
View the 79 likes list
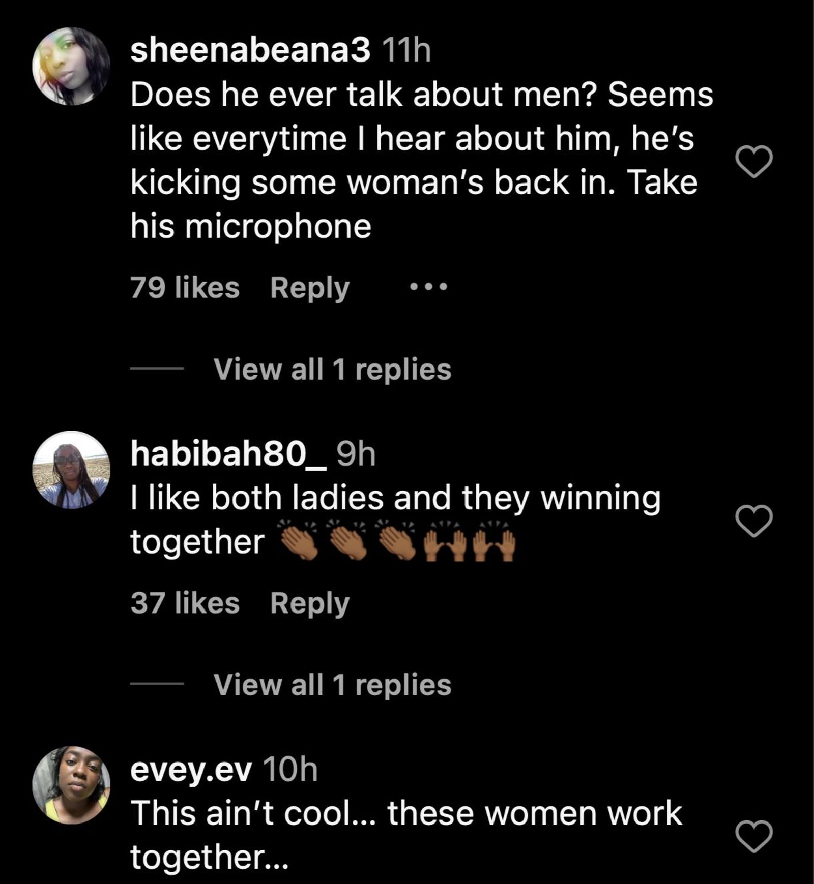(x=185, y=288)
